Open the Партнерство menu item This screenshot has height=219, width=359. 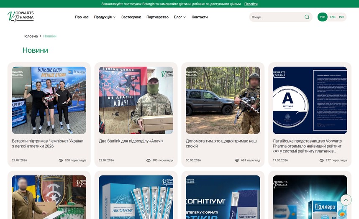coord(157,17)
